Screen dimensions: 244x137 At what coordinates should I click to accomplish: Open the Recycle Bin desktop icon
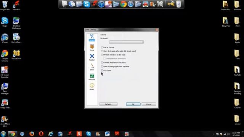pyautogui.click(x=5, y=6)
